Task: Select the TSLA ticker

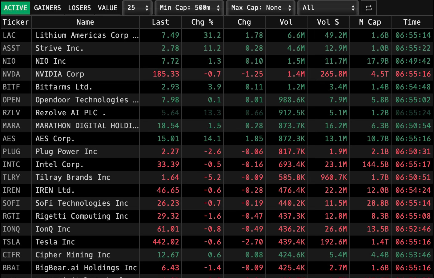Action: 11,242
